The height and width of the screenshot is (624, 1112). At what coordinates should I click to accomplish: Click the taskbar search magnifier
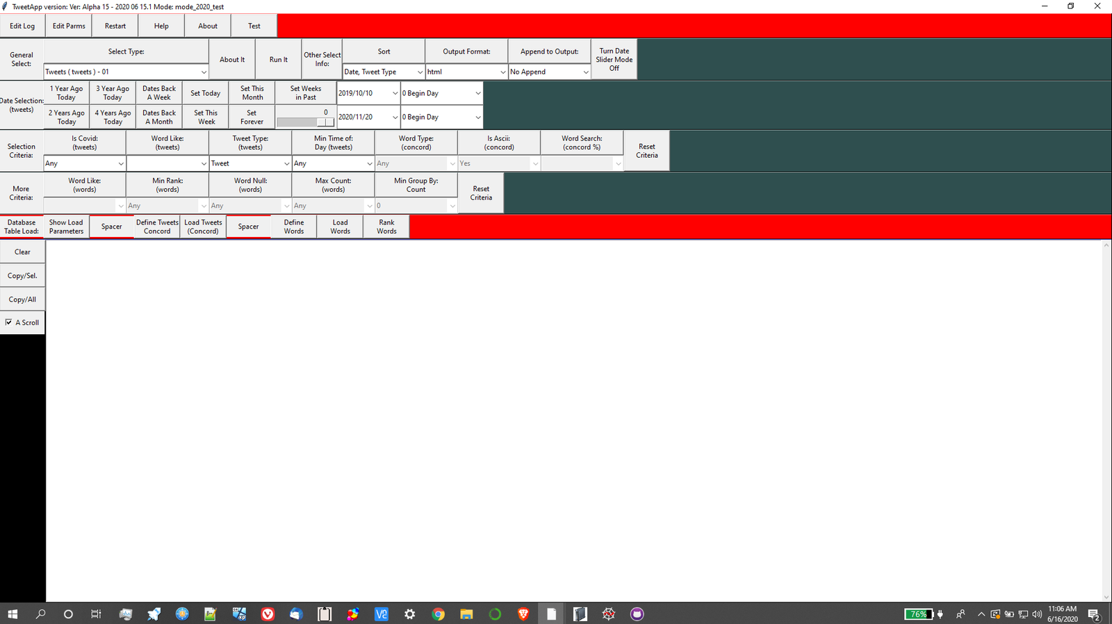coord(41,614)
